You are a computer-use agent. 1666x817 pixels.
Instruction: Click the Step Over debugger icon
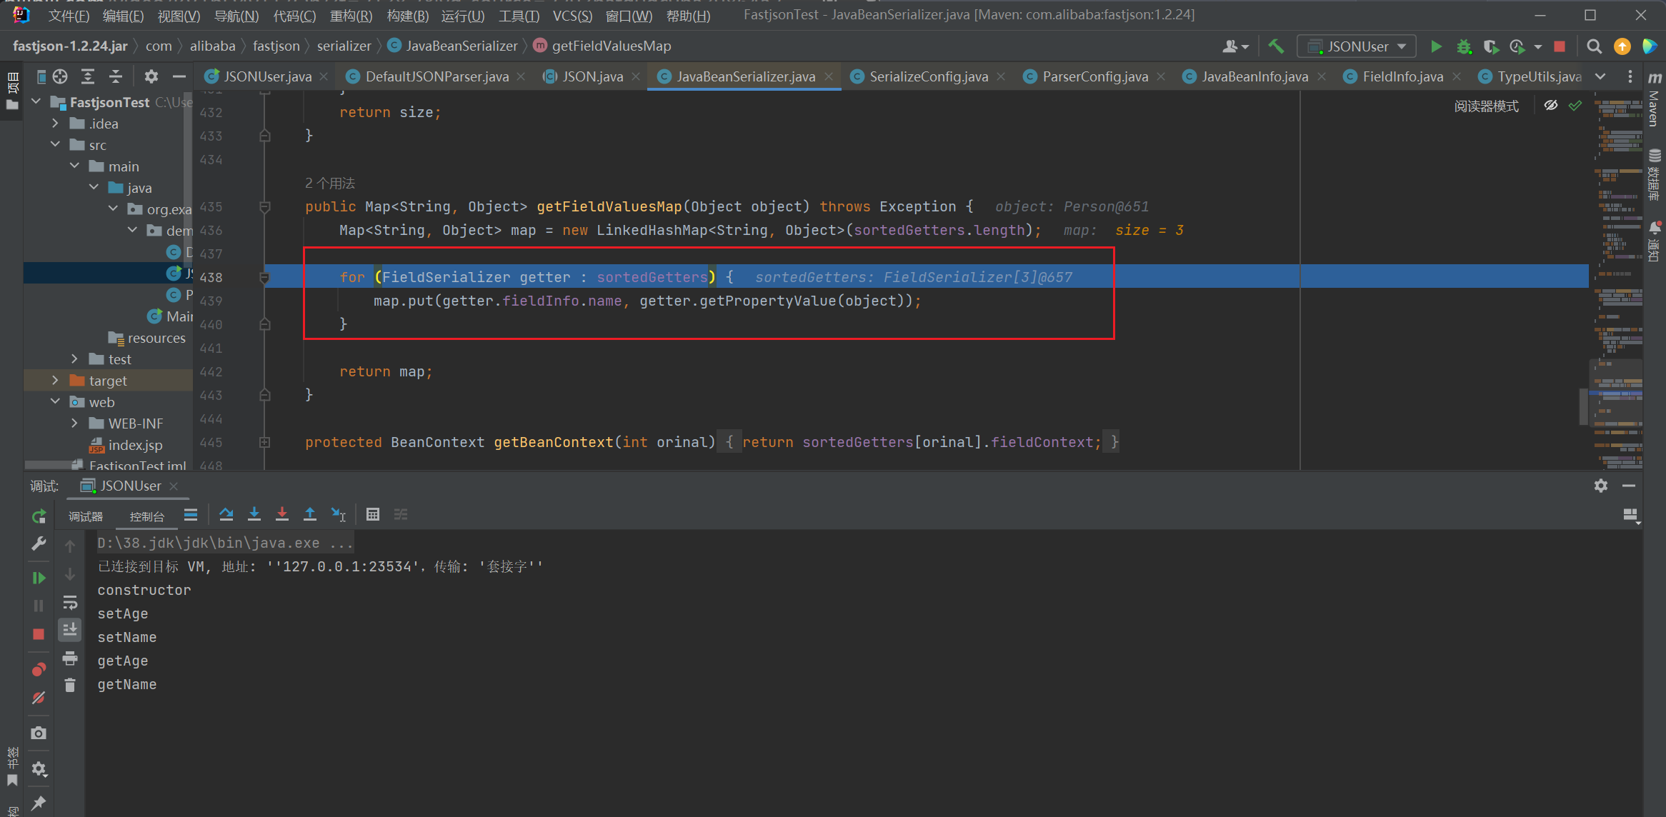click(226, 514)
